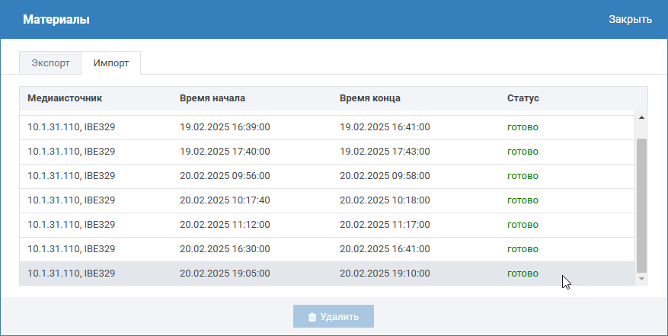
Task: Click the Удалить button with trash icon
Action: [333, 316]
